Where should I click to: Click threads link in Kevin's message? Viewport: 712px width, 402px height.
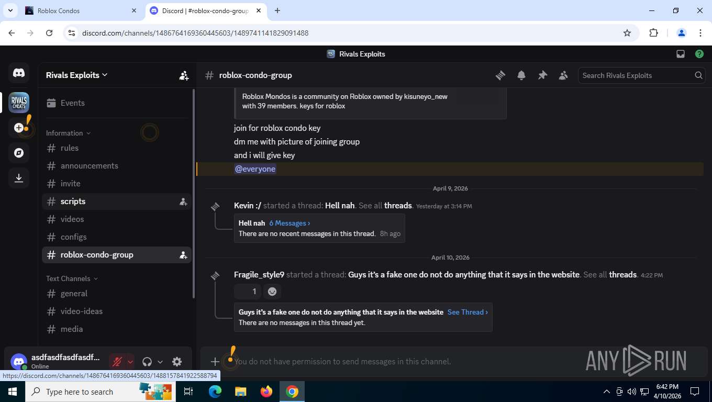(x=398, y=206)
